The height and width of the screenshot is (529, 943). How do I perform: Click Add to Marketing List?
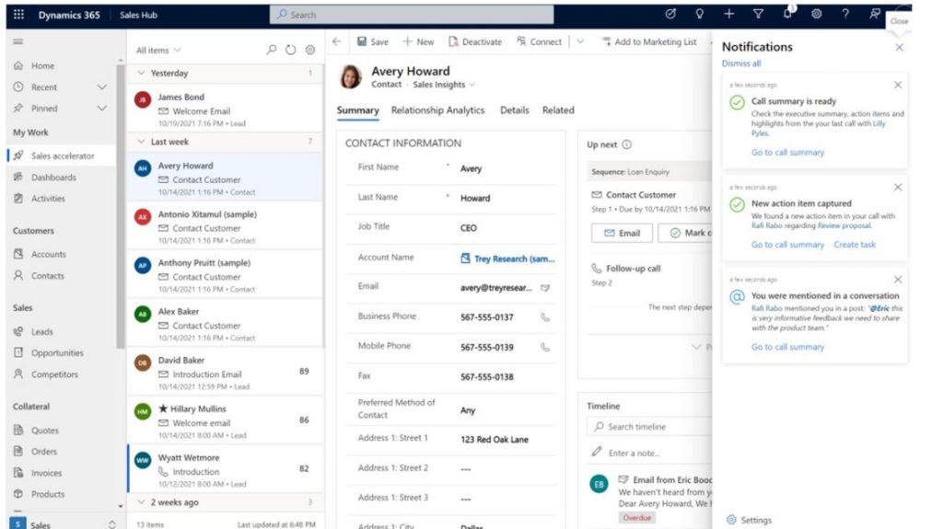[649, 41]
